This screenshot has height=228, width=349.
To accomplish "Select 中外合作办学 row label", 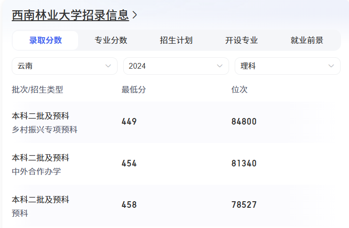I will pyautogui.click(x=36, y=172).
